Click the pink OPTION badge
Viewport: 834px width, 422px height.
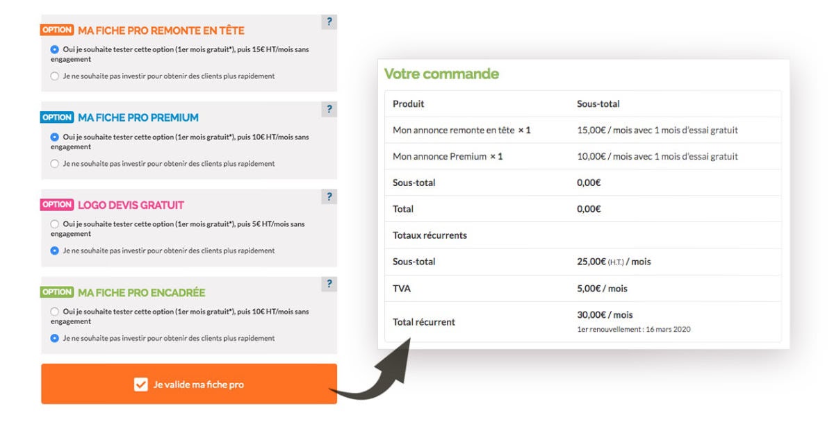56,205
